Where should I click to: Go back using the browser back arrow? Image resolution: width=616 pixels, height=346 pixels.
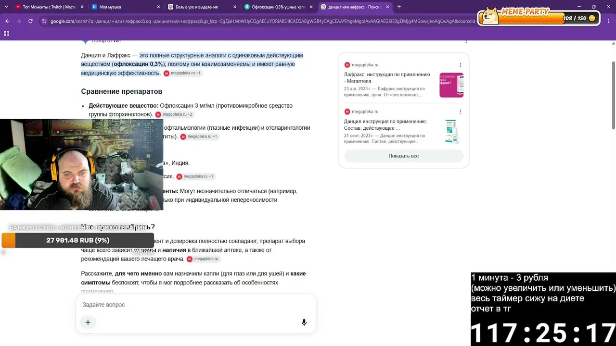point(7,21)
